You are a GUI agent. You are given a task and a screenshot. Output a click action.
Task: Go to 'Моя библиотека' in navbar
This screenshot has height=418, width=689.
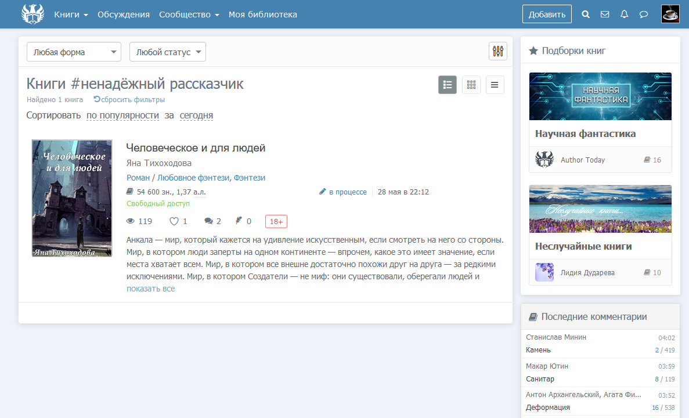(262, 15)
